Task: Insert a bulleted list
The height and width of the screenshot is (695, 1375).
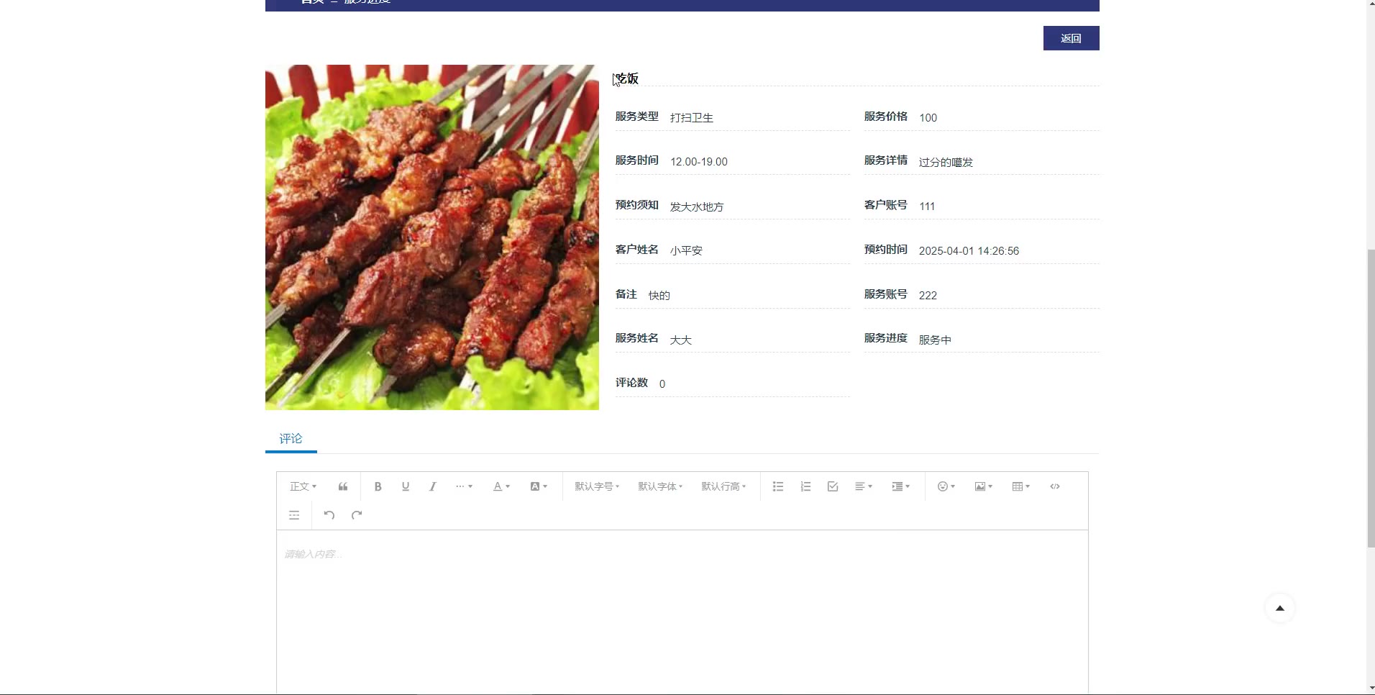Action: coord(778,486)
